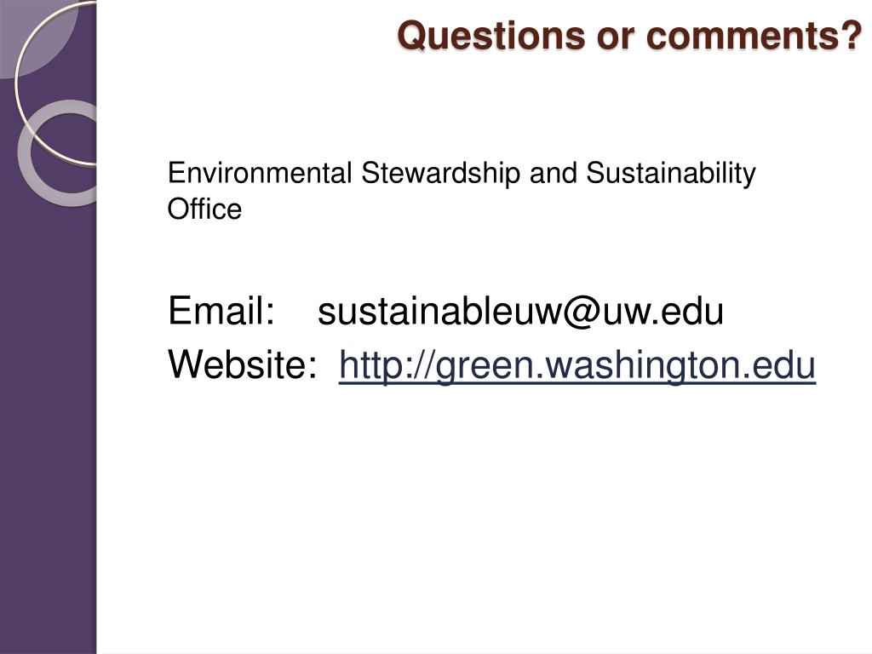Click the 'Email:' label
Viewport: 872px width, 654px height.
coord(221,311)
